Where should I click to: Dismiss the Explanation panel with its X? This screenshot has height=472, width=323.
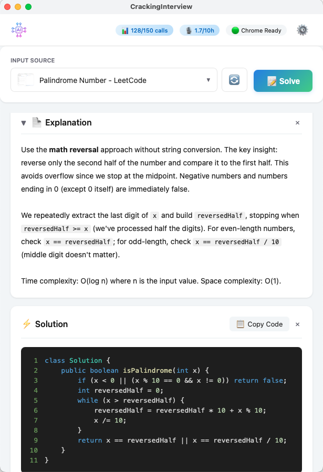[297, 122]
